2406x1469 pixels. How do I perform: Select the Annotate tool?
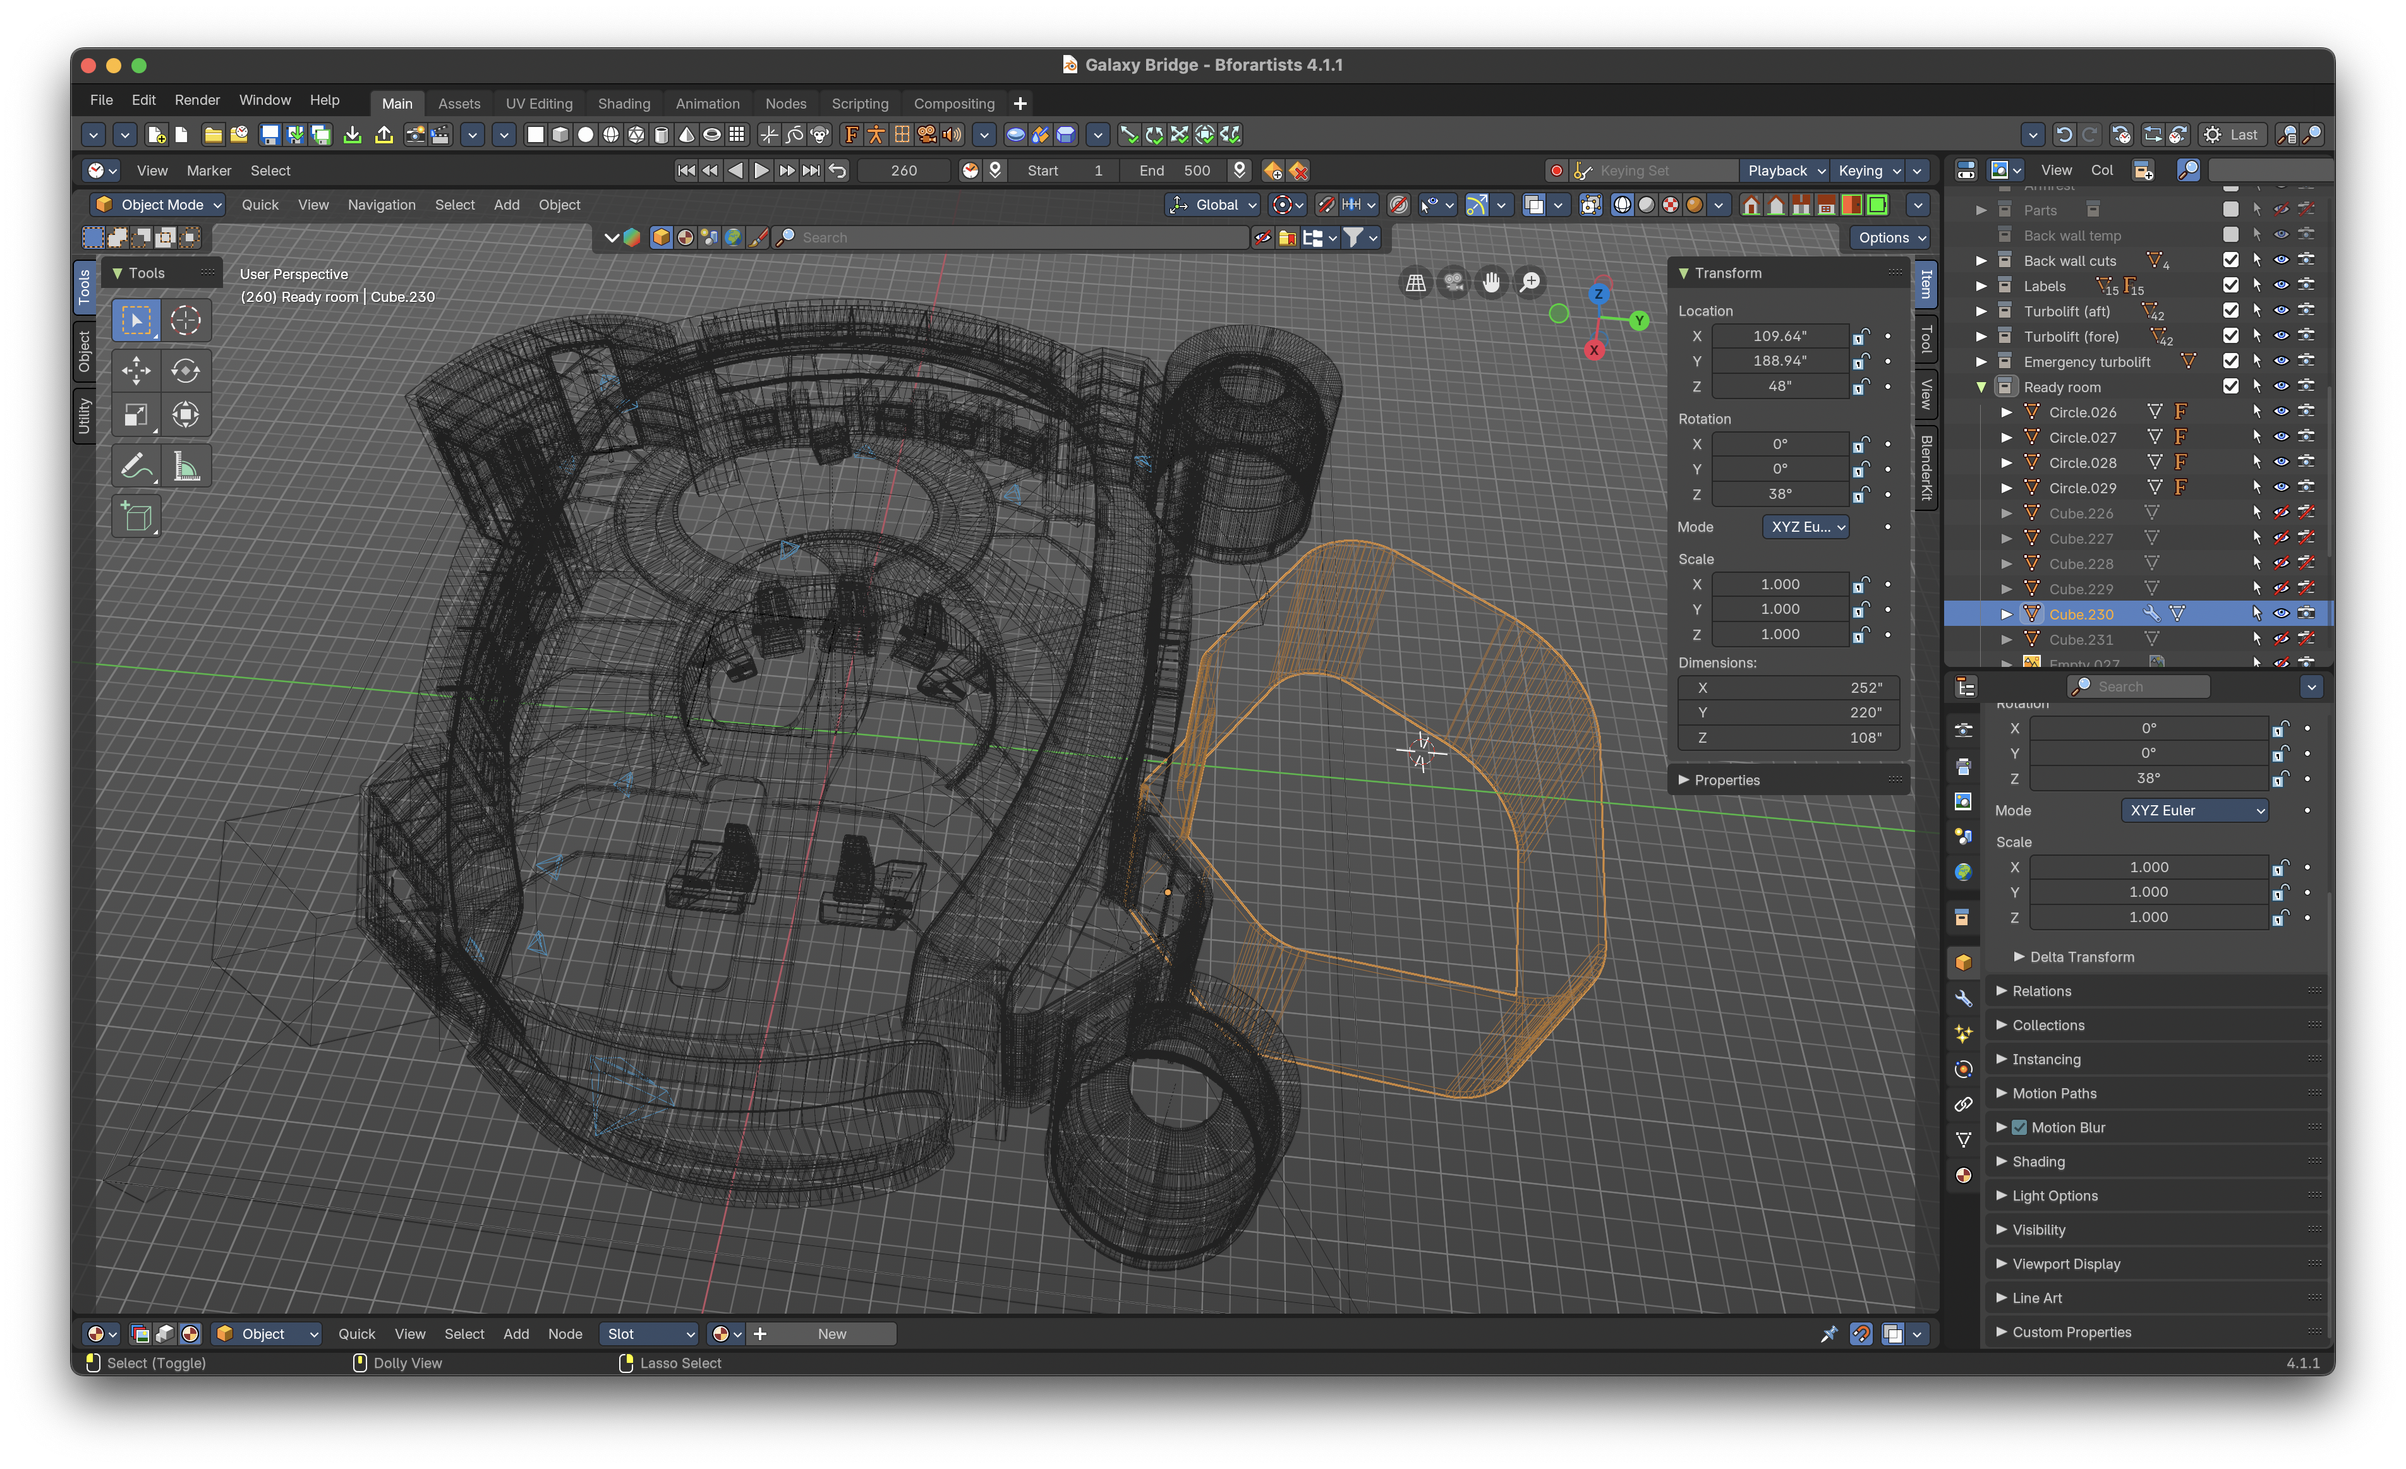coord(136,465)
